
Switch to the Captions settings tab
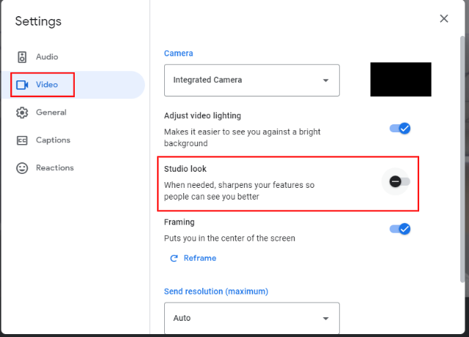[x=73, y=140]
